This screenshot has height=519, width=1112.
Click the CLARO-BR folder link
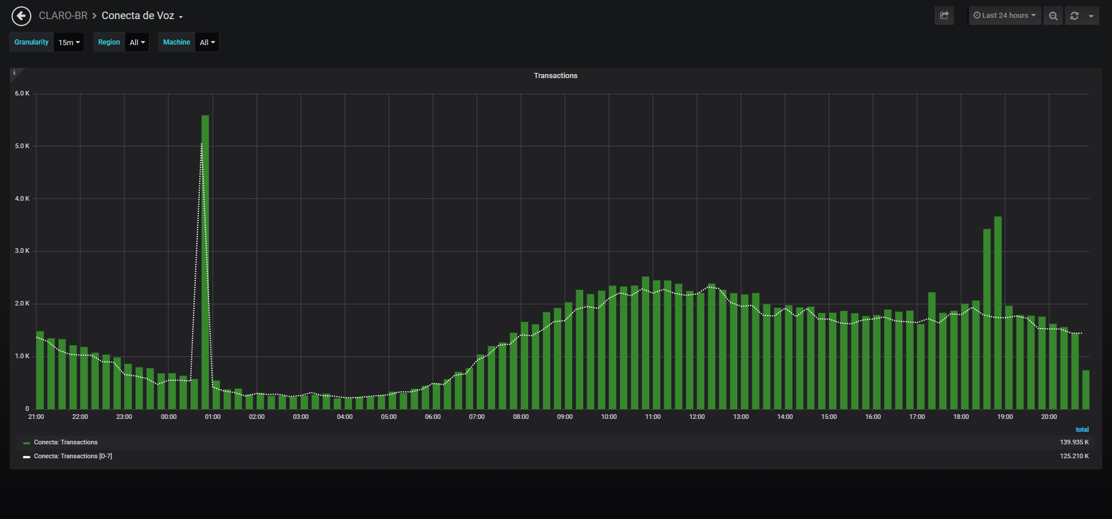point(63,16)
